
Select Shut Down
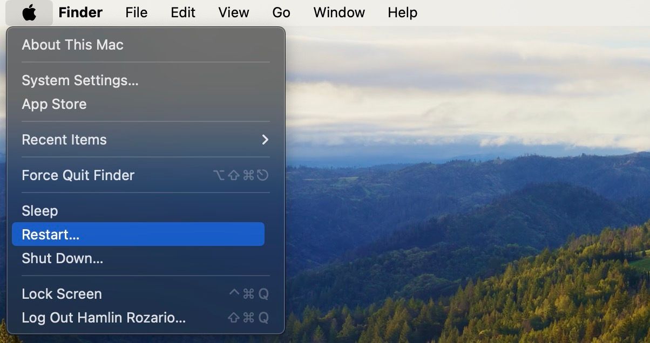pyautogui.click(x=62, y=258)
